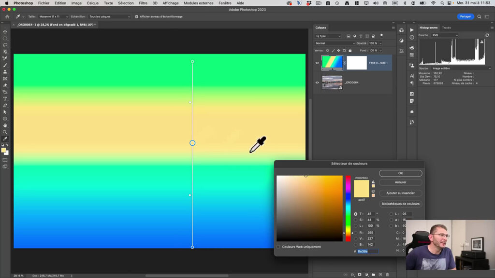The width and height of the screenshot is (495, 278).
Task: Open the Echantillon Tous les calques dropdown
Action: tap(109, 17)
